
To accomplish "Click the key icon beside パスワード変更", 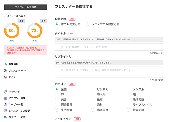I will point(6,117).
